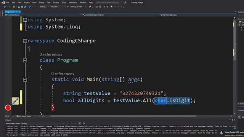Viewport: 244px width, 137px height.
Task: Open the Project menu
Action: [27, 3]
